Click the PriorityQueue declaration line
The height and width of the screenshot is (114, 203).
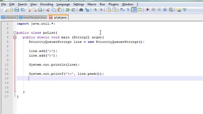coord(87,42)
